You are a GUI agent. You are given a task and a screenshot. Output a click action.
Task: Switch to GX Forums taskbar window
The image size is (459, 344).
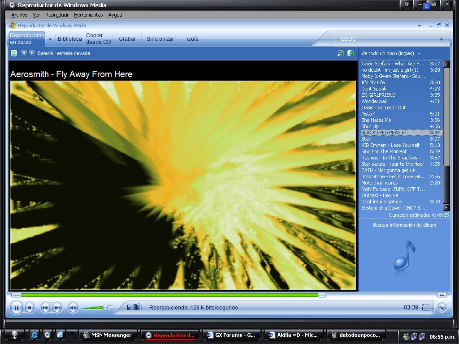(x=232, y=335)
